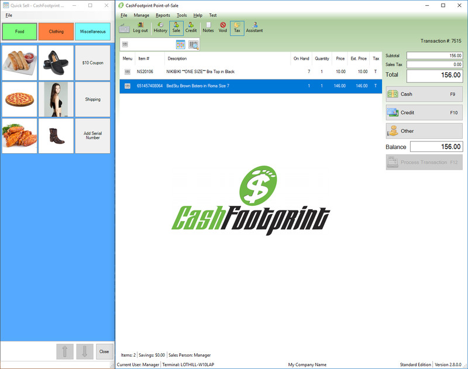Open the on-screen keyboard icon in toolbar
468x369 pixels.
[x=124, y=29]
